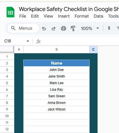Select row 4 header
The image size is (119, 133).
(x=7, y=76)
